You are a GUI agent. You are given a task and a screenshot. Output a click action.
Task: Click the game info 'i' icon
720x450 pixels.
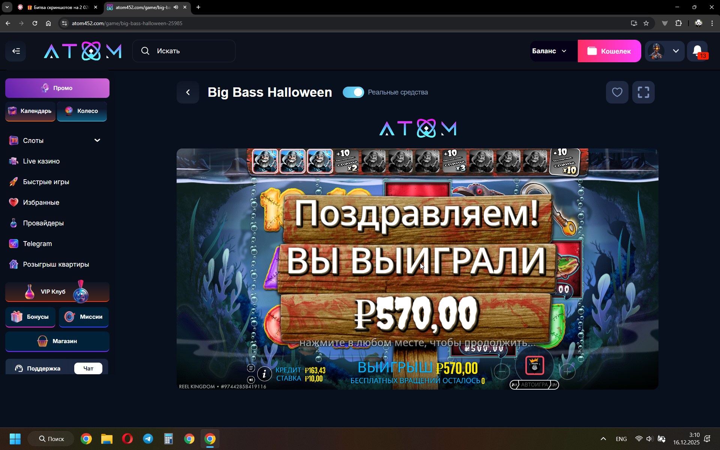264,374
